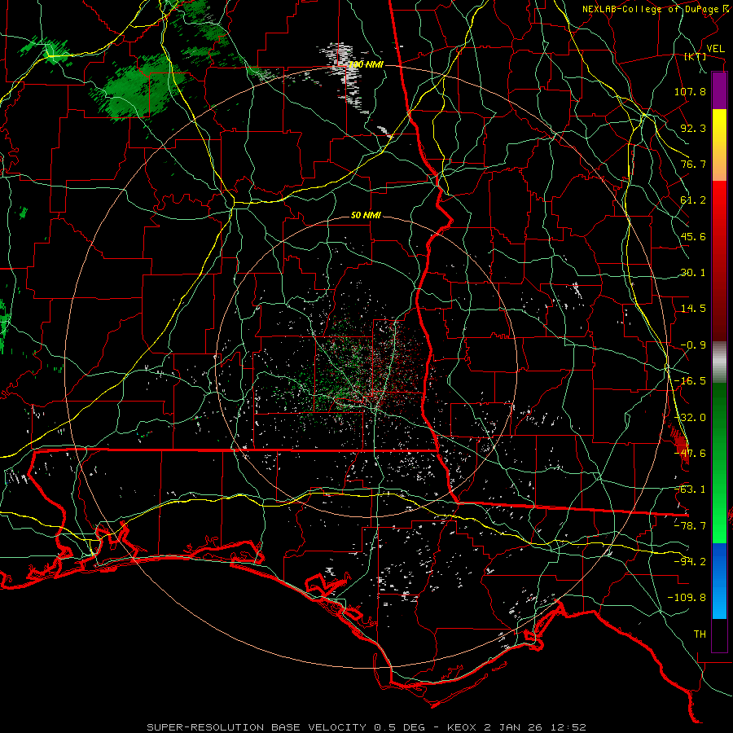This screenshot has width=733, height=733.
Task: Click the -63.1 legend value
Action: tap(690, 489)
